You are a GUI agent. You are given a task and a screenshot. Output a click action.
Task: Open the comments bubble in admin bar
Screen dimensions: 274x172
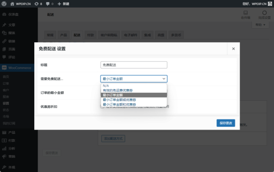click(50, 4)
